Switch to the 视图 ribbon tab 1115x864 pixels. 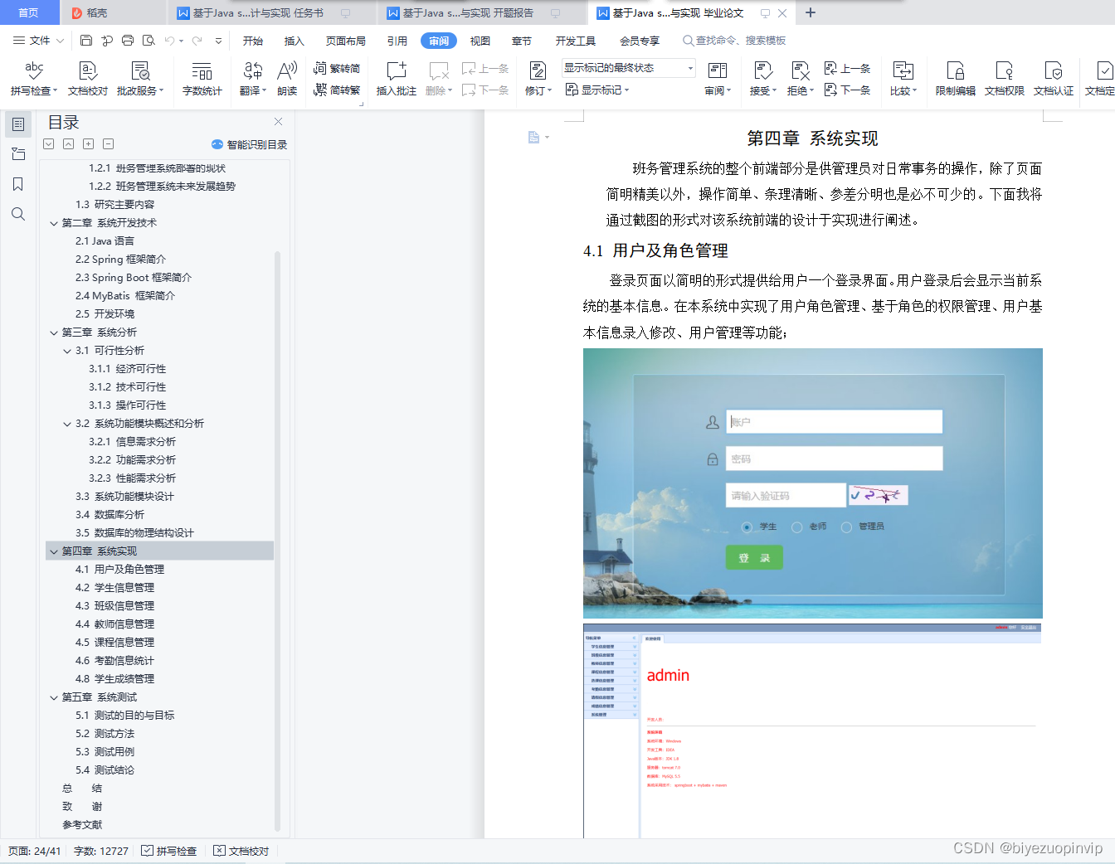[x=480, y=41]
